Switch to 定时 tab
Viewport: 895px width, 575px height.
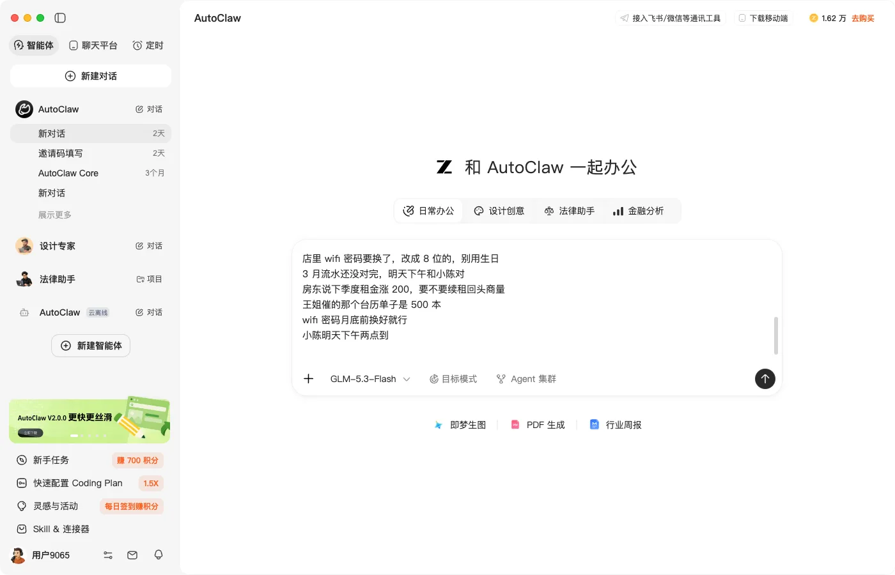[148, 45]
